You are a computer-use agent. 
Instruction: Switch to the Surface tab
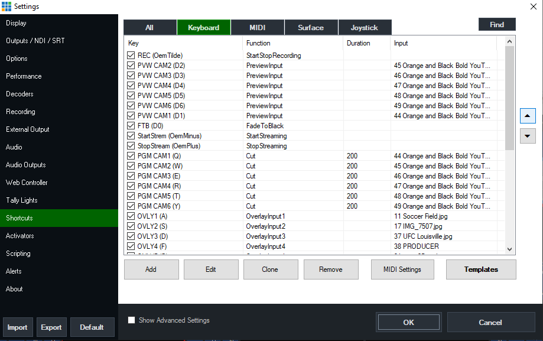point(311,27)
